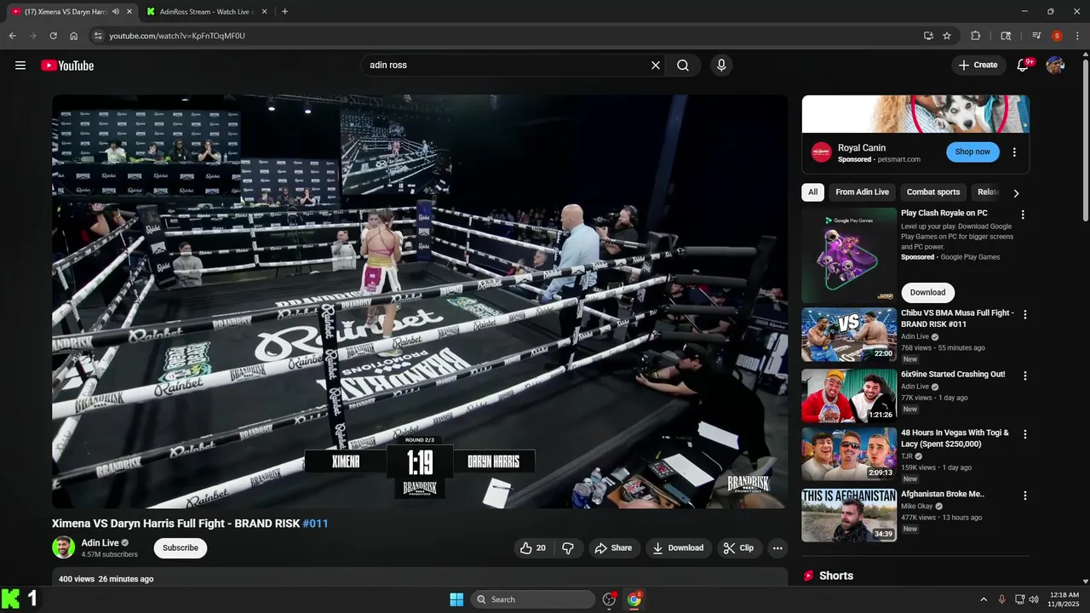View site information for youtube.com

pos(98,36)
